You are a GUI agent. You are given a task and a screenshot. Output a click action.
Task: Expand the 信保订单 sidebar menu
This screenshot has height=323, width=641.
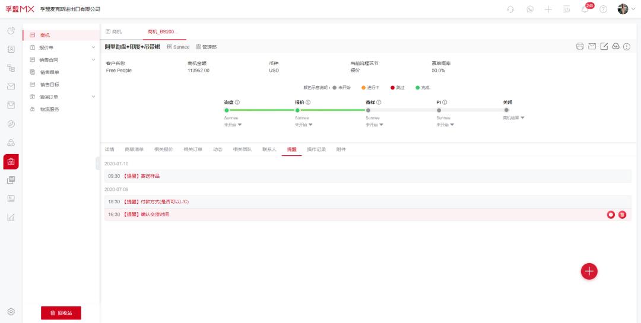click(x=93, y=97)
